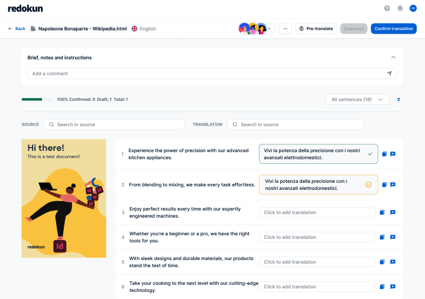Screen dimensions: 425x299
Task: Click the redokun logo
Action: point(25,9)
